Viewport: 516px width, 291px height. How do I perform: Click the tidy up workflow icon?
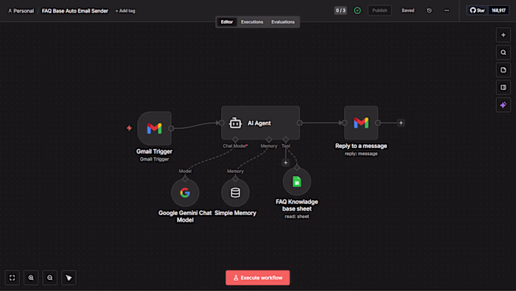69,278
